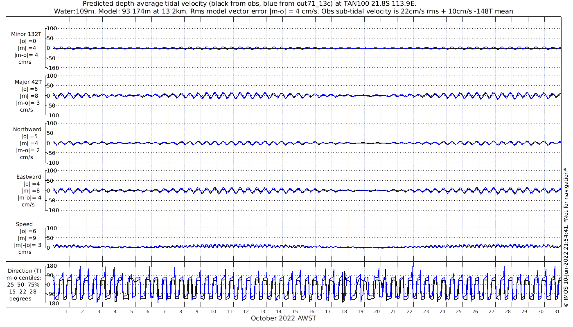Image resolution: width=573 pixels, height=327 pixels.
Task: Select the 'Speed' panel label
Action: (x=25, y=224)
